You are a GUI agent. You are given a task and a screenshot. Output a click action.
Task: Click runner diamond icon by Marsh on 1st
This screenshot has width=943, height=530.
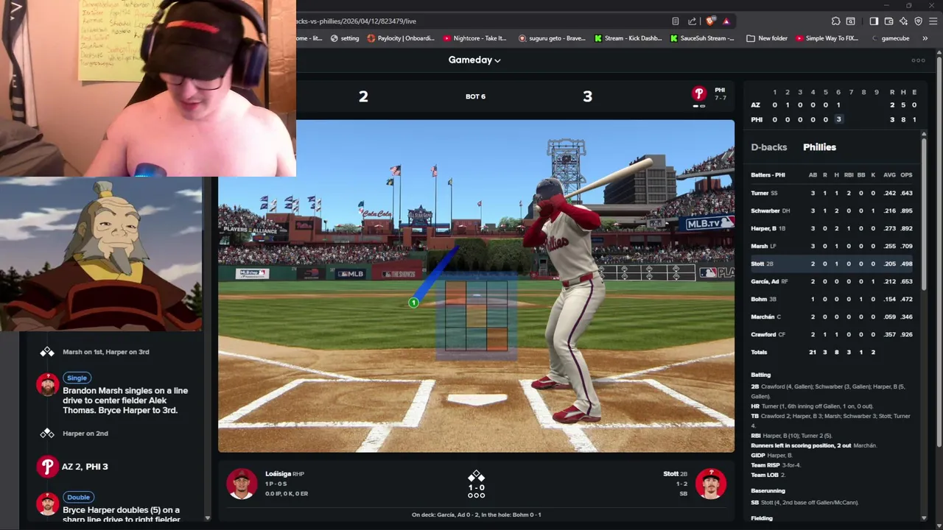click(x=47, y=352)
